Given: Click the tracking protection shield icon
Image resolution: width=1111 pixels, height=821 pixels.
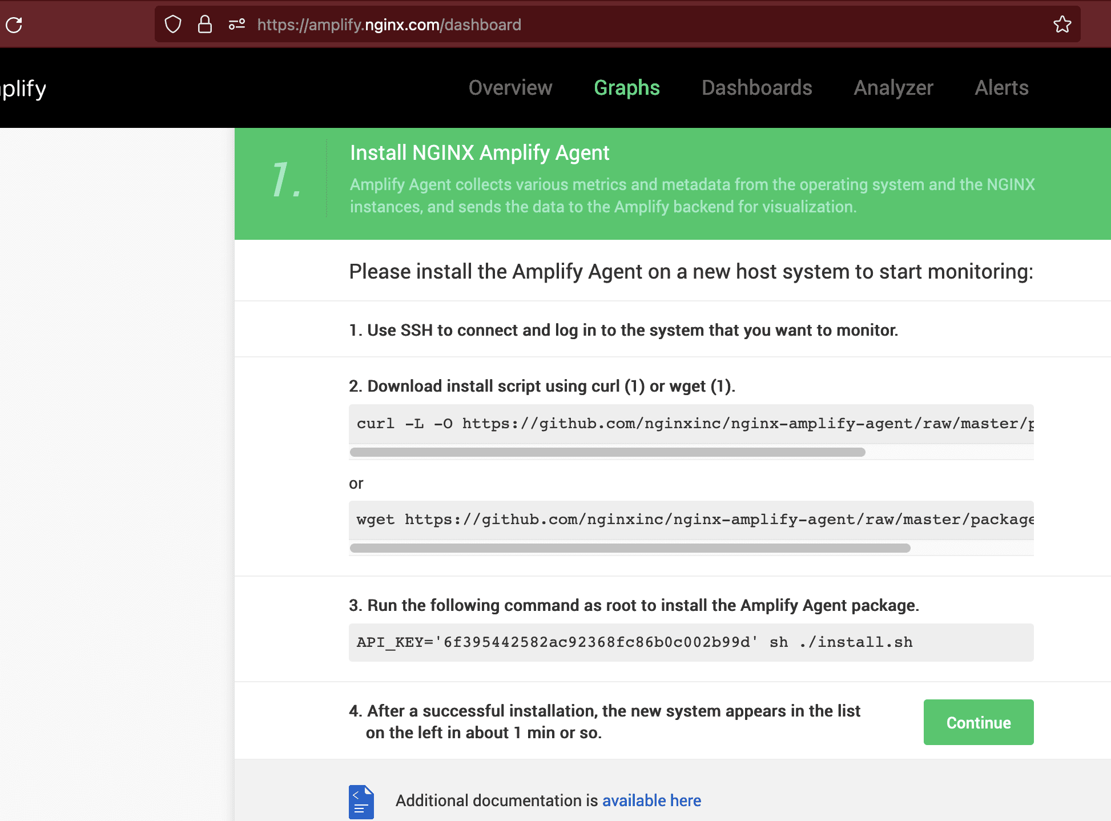Looking at the screenshot, I should click(173, 25).
